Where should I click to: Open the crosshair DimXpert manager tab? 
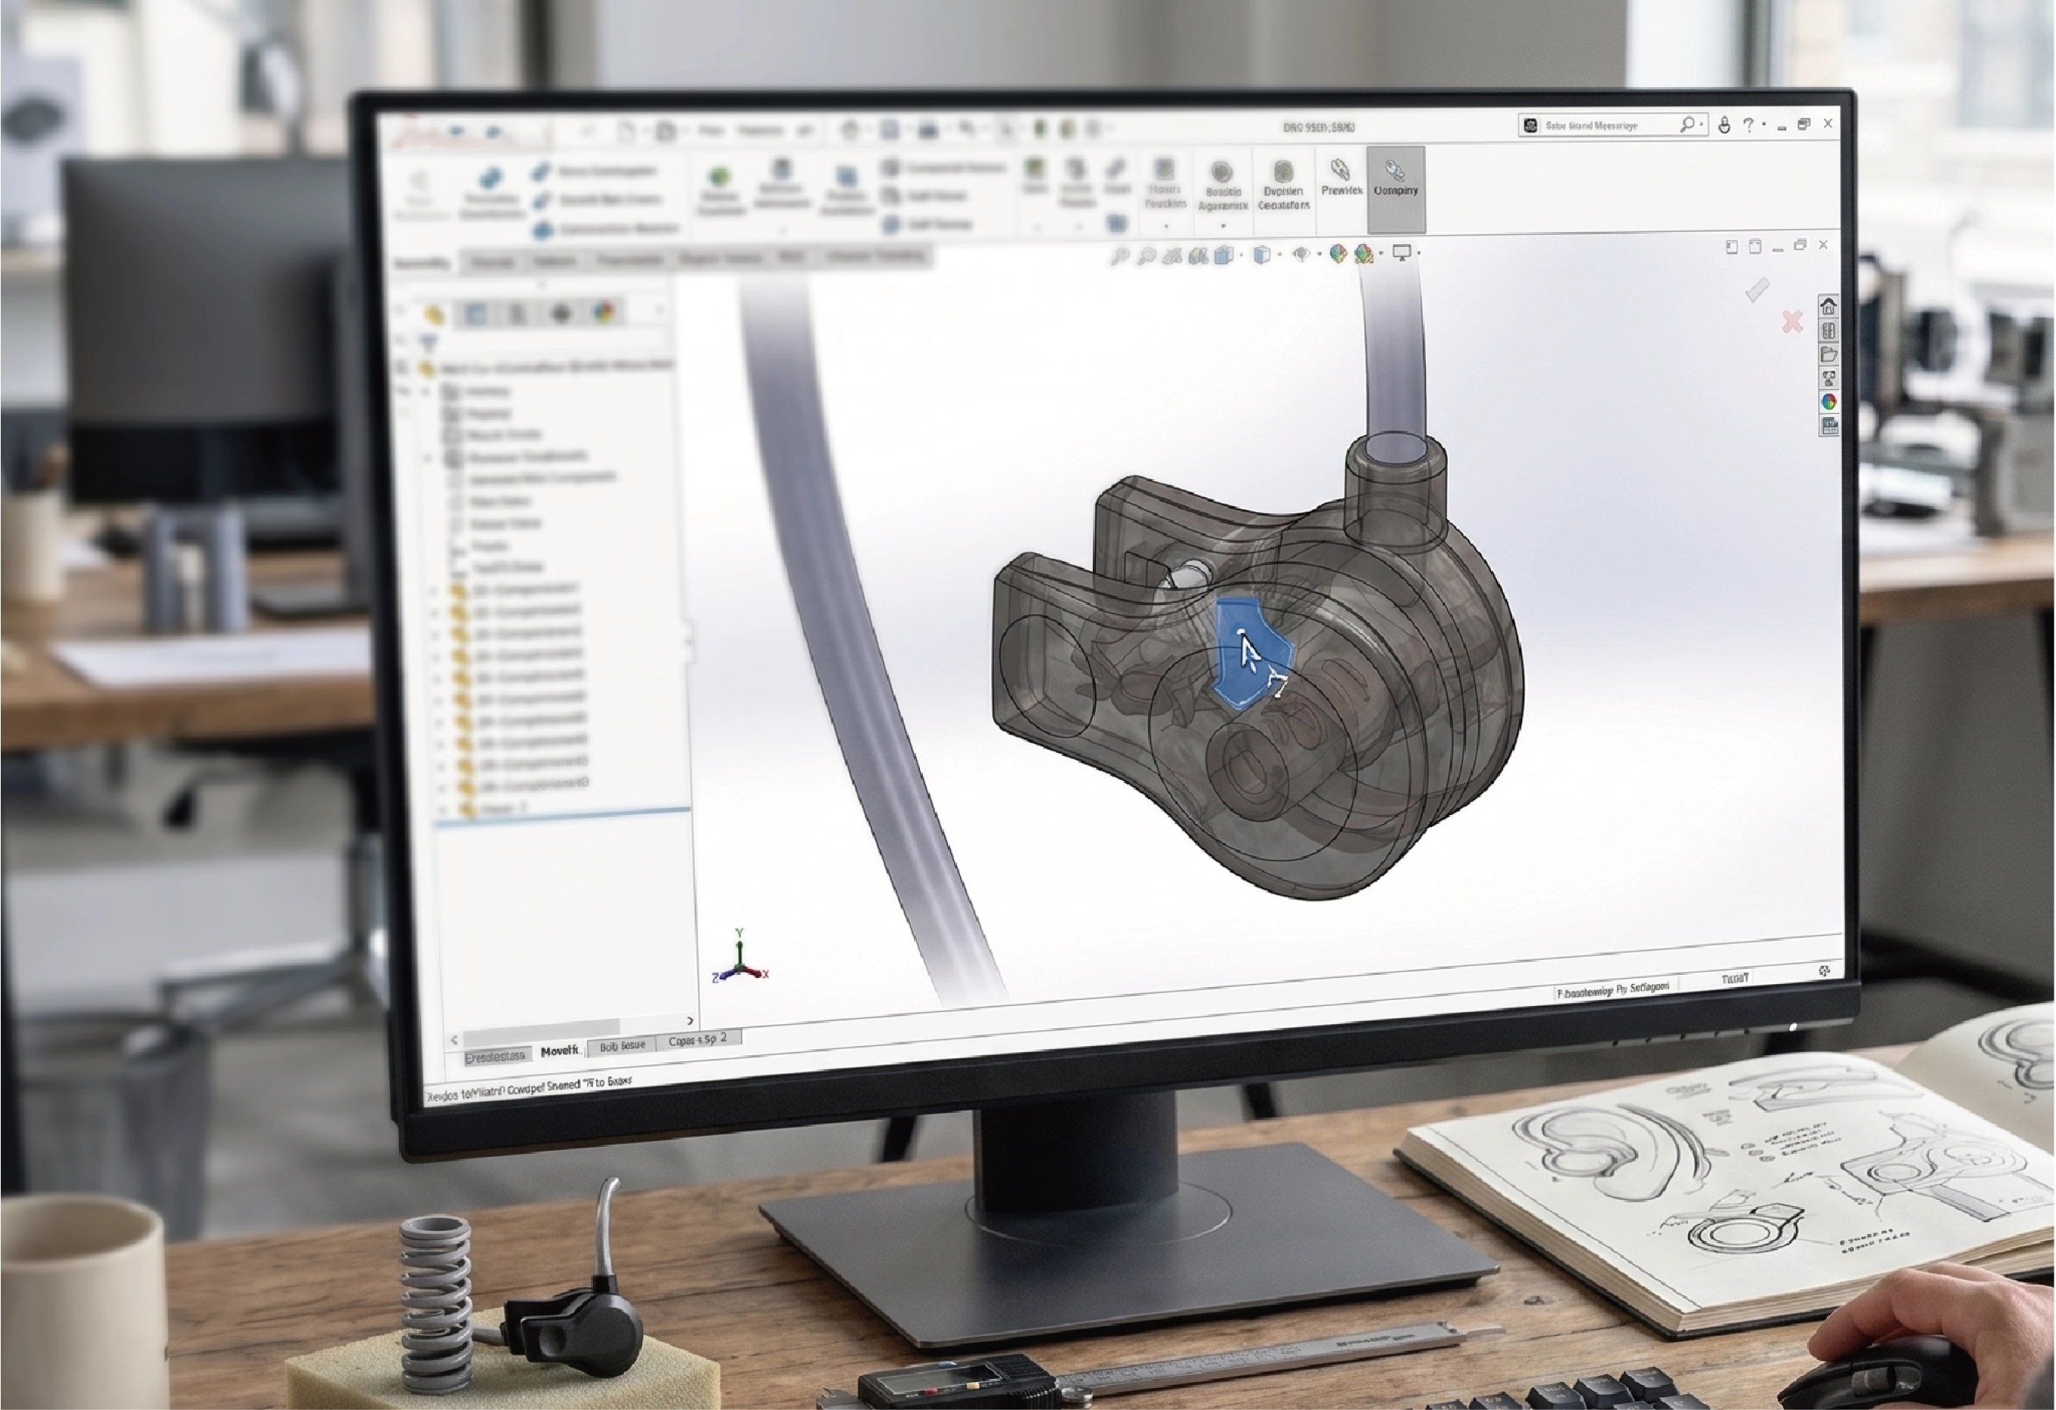pos(561,313)
